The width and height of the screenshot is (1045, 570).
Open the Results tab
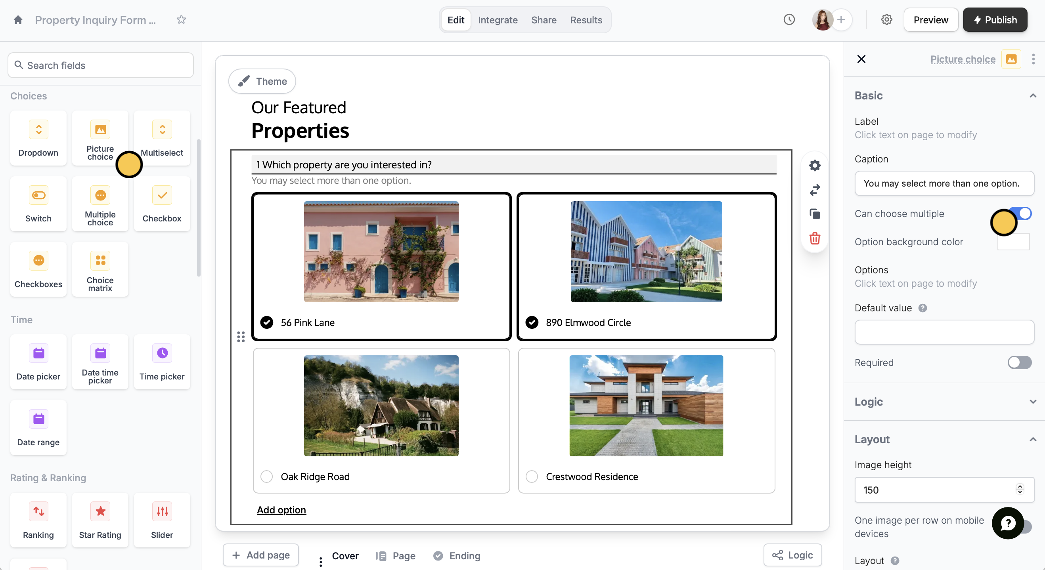(x=586, y=20)
